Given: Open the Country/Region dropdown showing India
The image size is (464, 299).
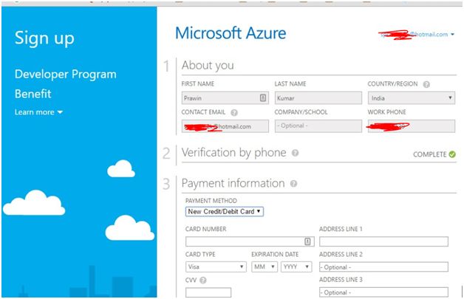Looking at the screenshot, I should 412,98.
